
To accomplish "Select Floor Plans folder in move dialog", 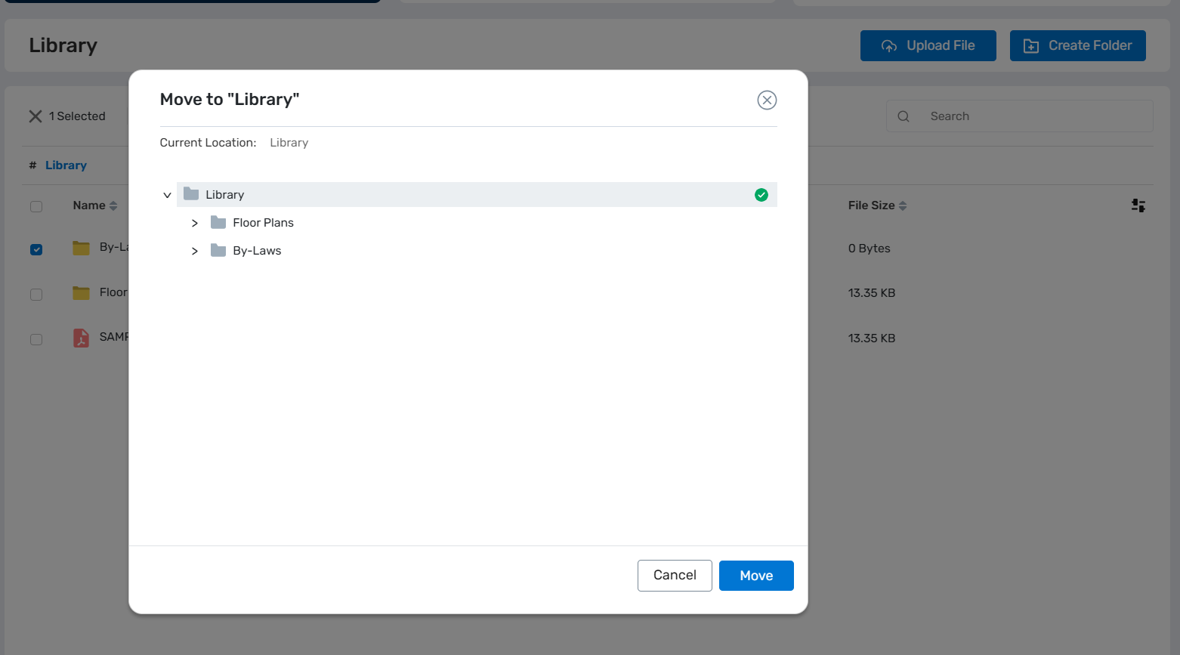I will coord(263,223).
